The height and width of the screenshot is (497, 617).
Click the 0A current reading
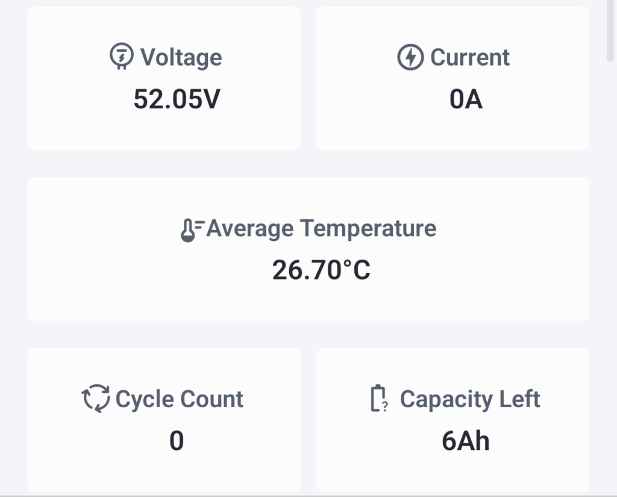466,99
